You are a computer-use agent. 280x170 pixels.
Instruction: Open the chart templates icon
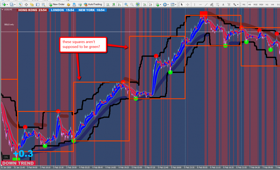pos(172,5)
